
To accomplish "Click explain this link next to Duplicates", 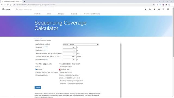I will [46, 50].
